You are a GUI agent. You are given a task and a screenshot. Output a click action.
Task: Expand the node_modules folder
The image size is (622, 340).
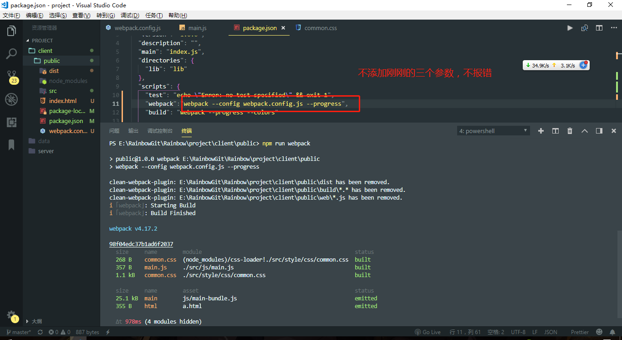point(61,81)
